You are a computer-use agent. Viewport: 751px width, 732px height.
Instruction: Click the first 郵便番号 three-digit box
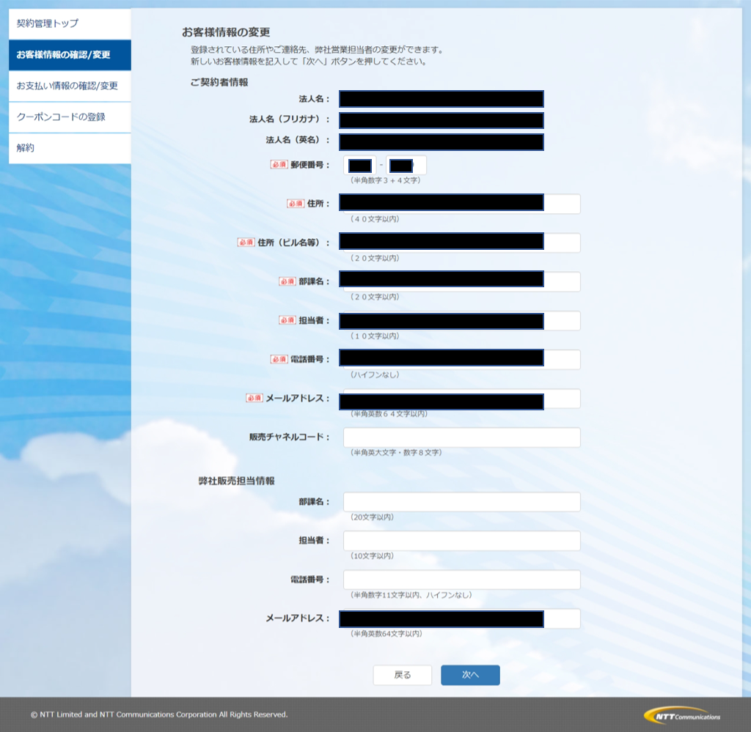359,166
